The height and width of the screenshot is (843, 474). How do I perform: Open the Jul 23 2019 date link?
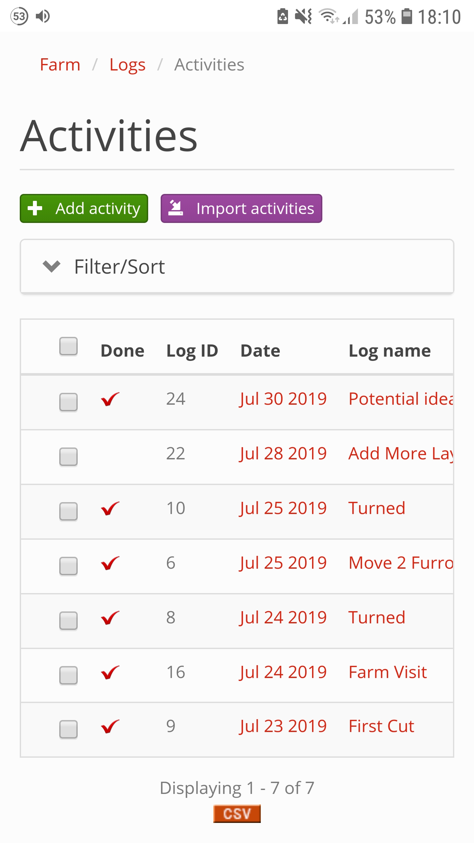[x=283, y=726]
